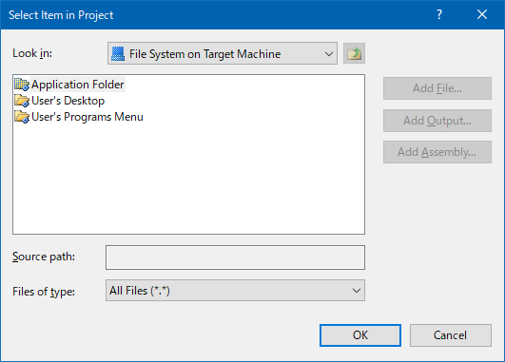Click the help question mark icon
Image resolution: width=505 pixels, height=362 pixels.
click(x=439, y=14)
